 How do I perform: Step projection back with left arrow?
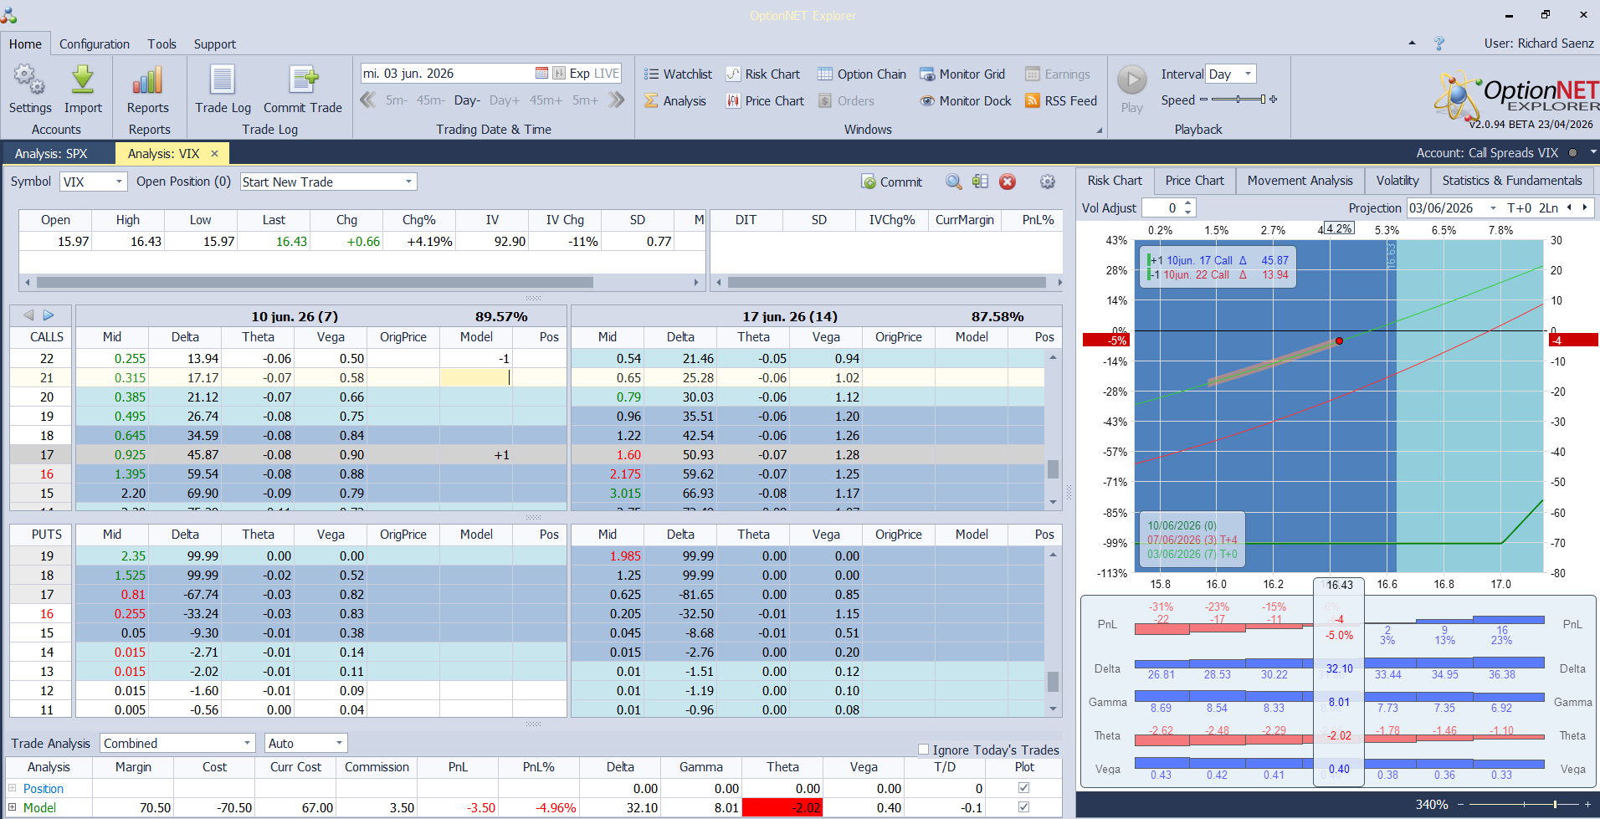pyautogui.click(x=1569, y=207)
